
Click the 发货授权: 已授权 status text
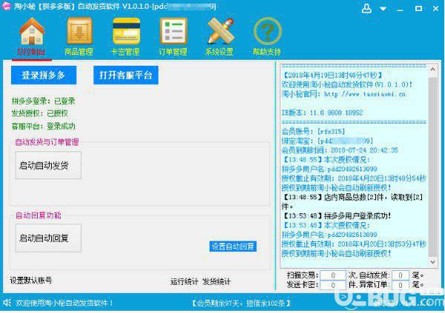40,113
